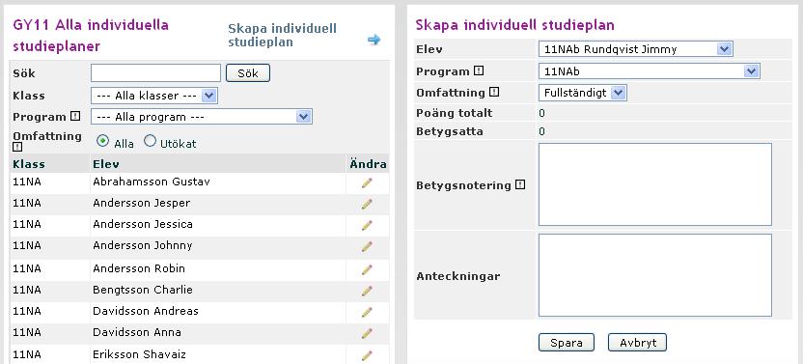Screen dimensions: 803x364
Task: Click info icon under Omfattning in left panel
Action: tap(17, 147)
